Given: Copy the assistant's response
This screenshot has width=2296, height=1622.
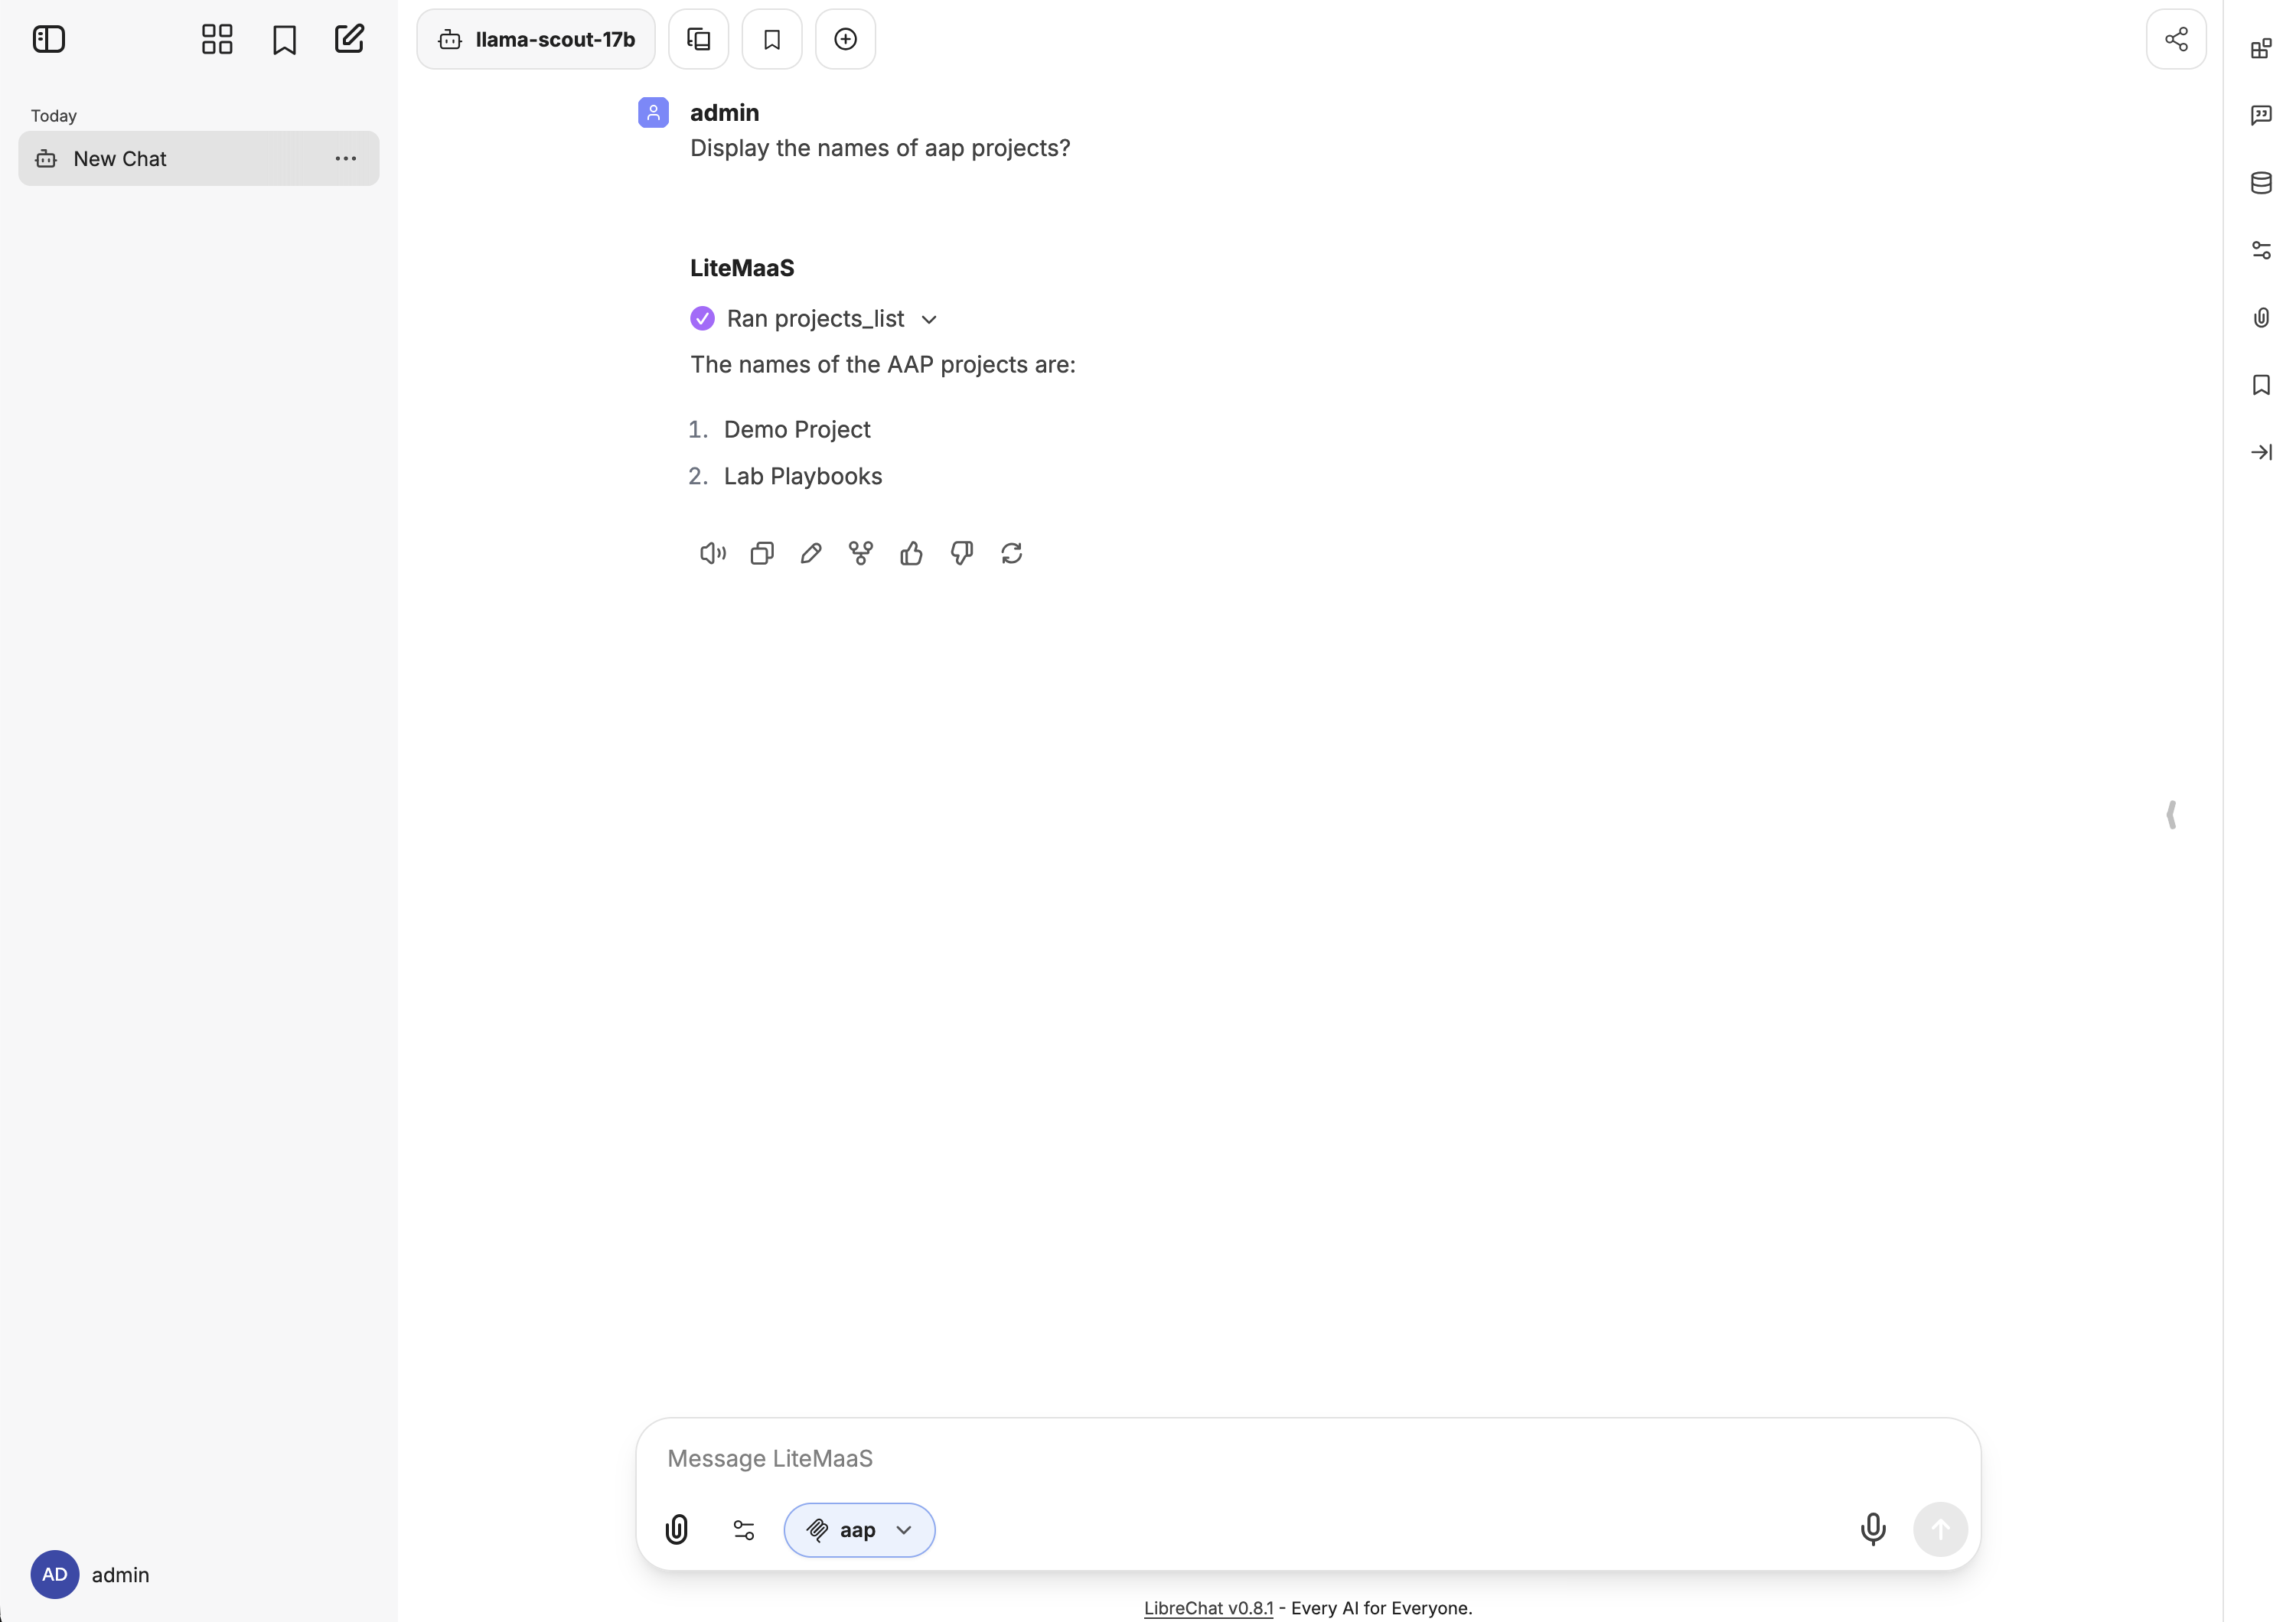Looking at the screenshot, I should pos(762,552).
